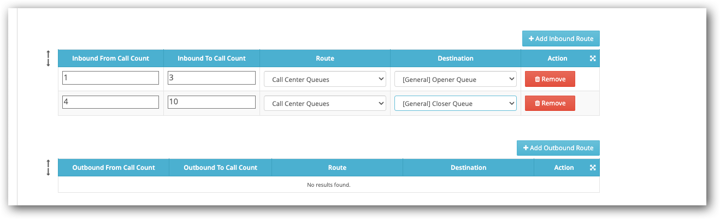Expand the Opener Queue destination dropdown
Viewport: 720px width, 219px height.
coord(456,79)
